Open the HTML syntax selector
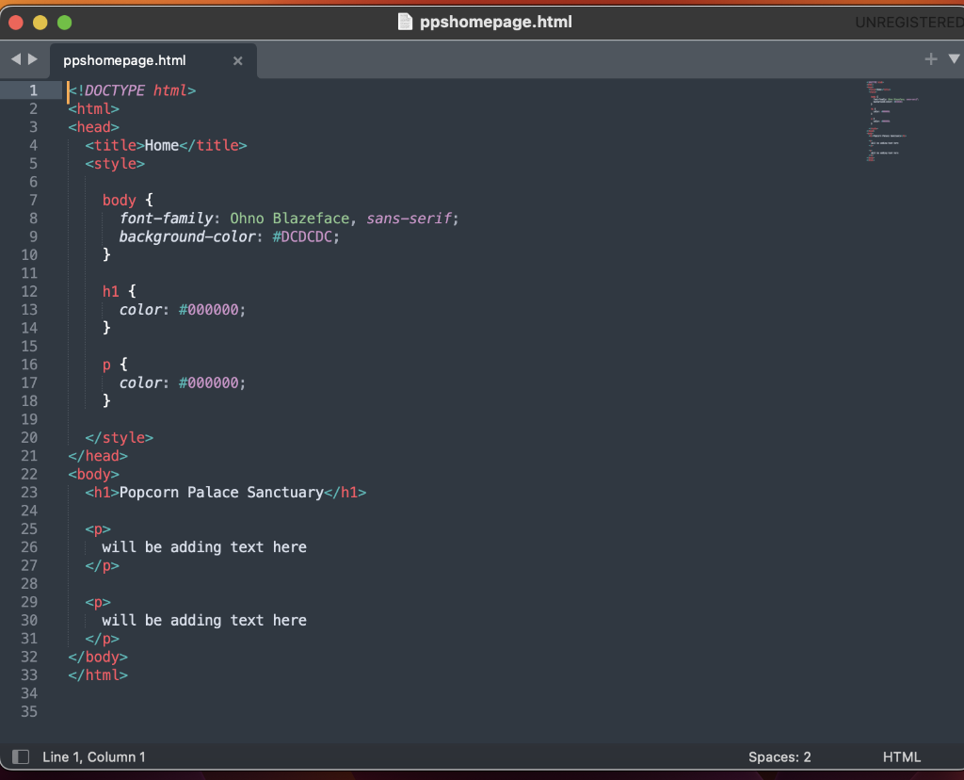 [901, 756]
